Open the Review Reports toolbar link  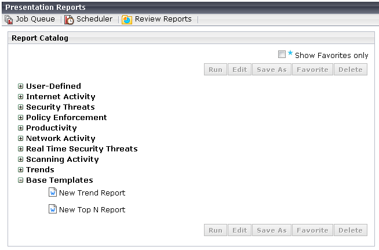(x=163, y=19)
